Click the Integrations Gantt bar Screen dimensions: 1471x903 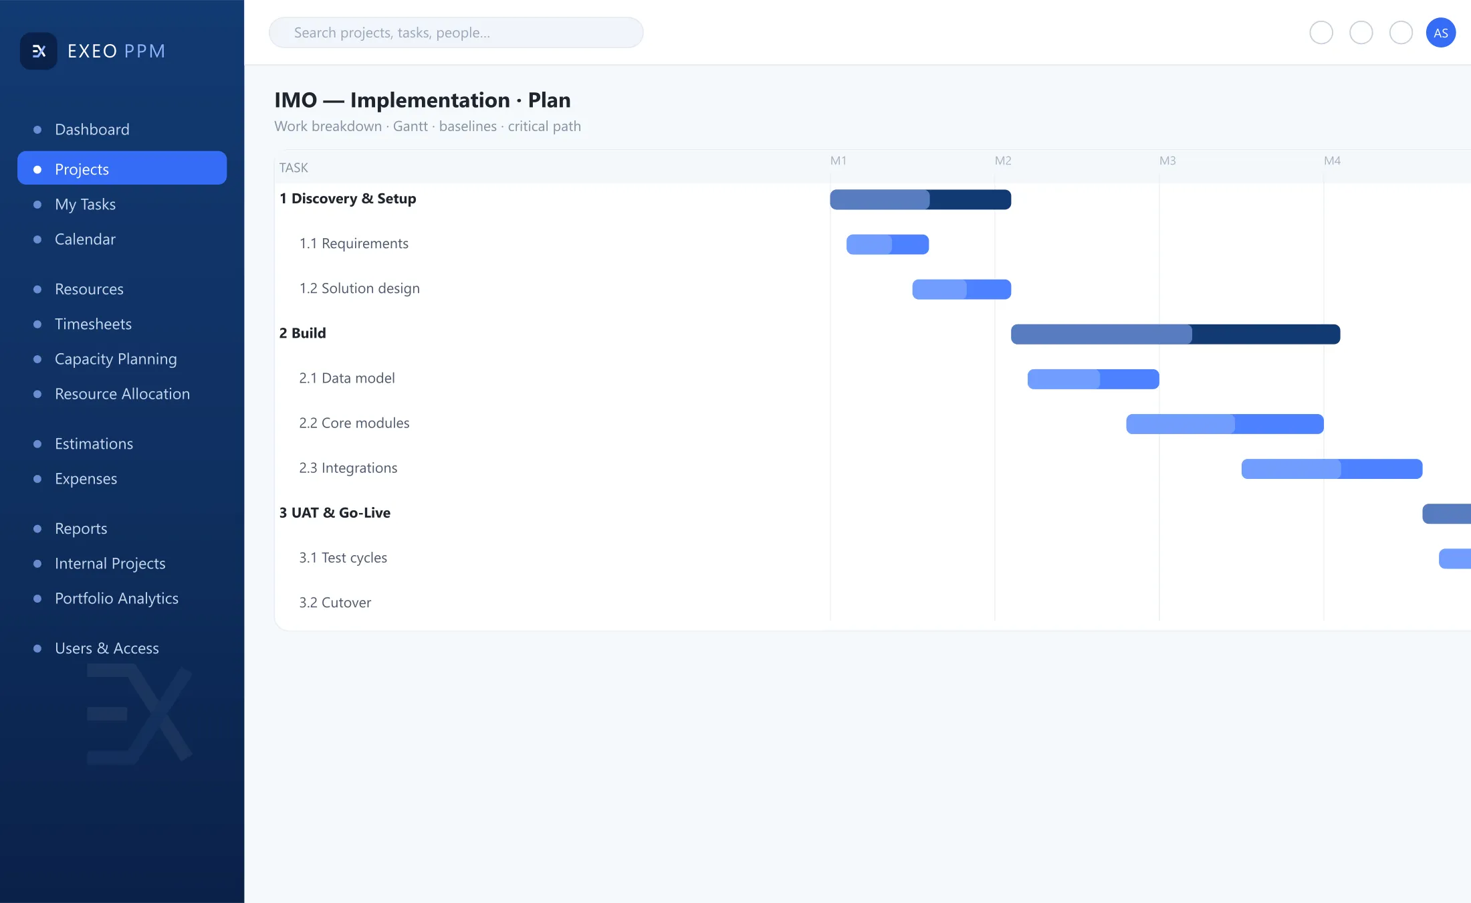tap(1332, 468)
